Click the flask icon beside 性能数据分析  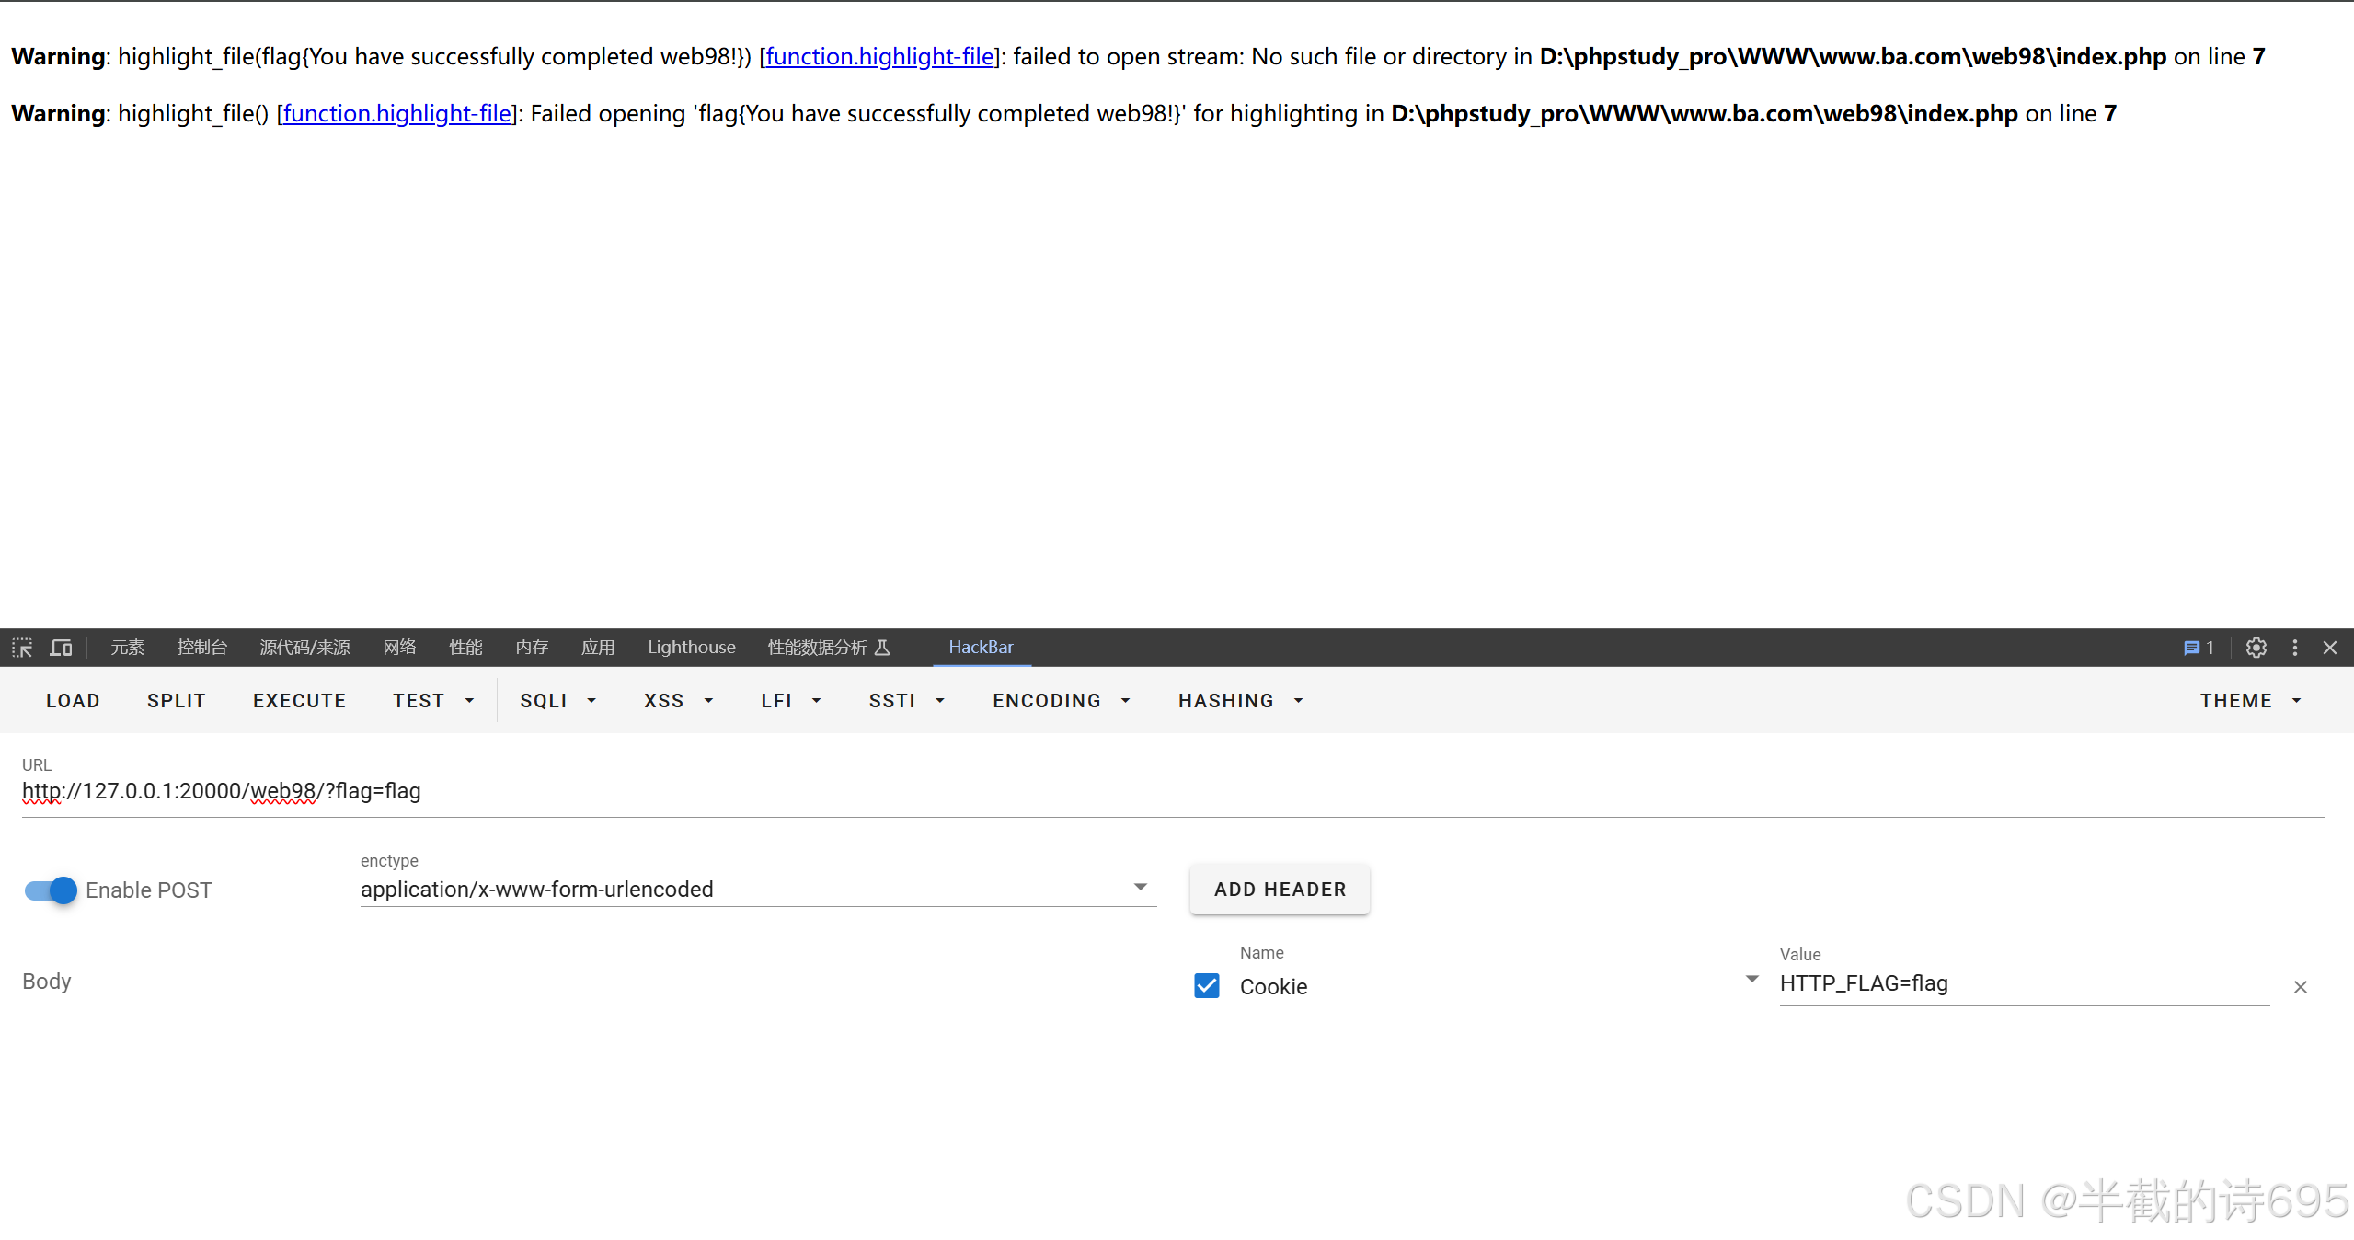(x=882, y=648)
